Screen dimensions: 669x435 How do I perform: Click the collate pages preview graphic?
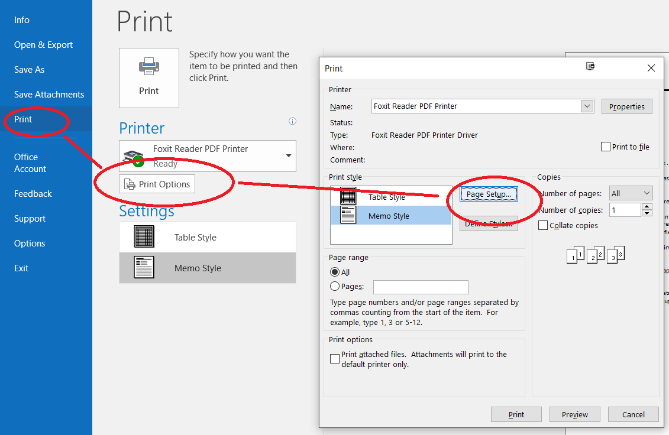[x=595, y=255]
